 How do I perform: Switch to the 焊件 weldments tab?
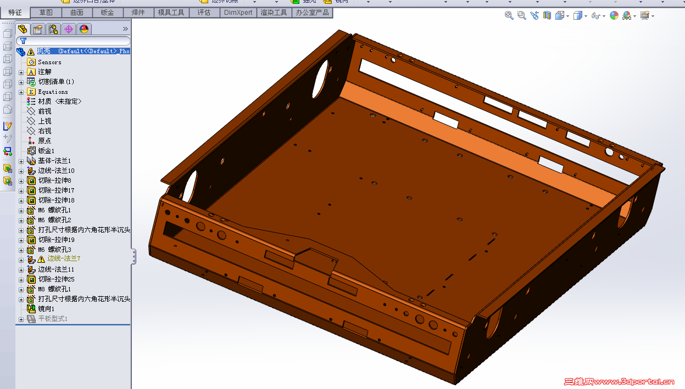click(138, 12)
